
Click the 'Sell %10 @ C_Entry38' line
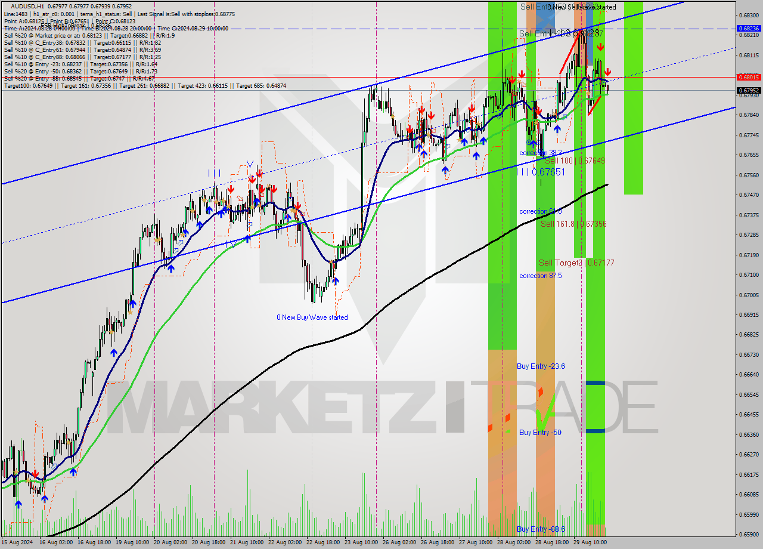tap(82, 42)
